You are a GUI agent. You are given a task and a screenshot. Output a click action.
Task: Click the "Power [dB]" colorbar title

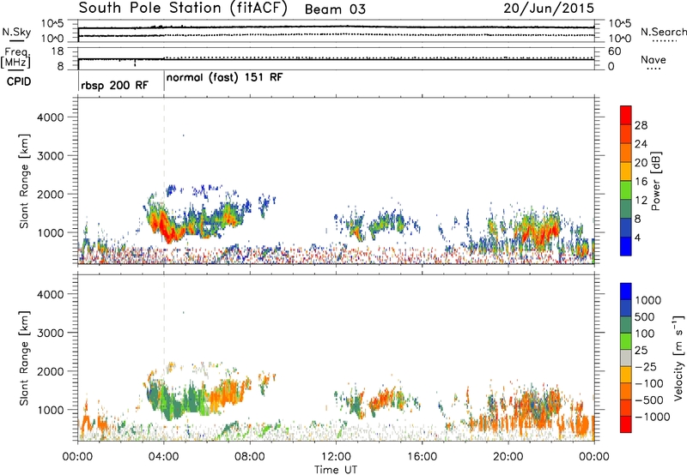pyautogui.click(x=655, y=181)
